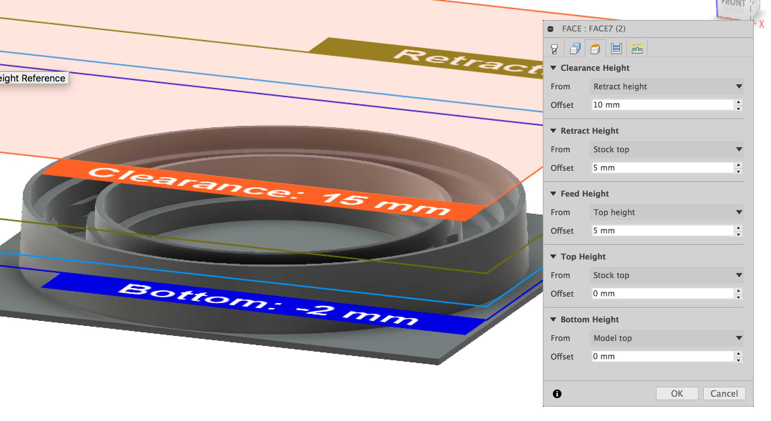Select the Heights tab icon
This screenshot has width=771, height=421.
(595, 49)
